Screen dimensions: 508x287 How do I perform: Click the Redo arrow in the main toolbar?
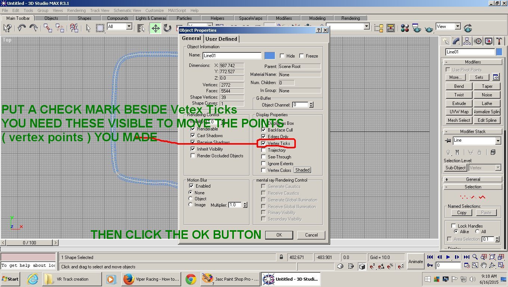coord(33,28)
